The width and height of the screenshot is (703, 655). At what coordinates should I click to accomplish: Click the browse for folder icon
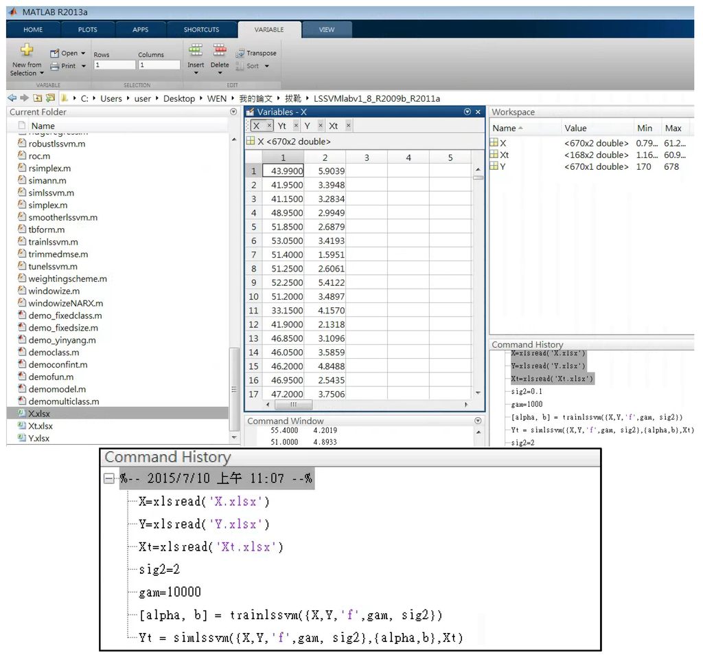(x=50, y=98)
